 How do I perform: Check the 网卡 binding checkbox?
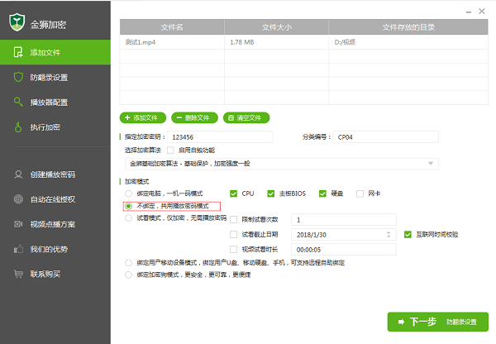tap(360, 193)
